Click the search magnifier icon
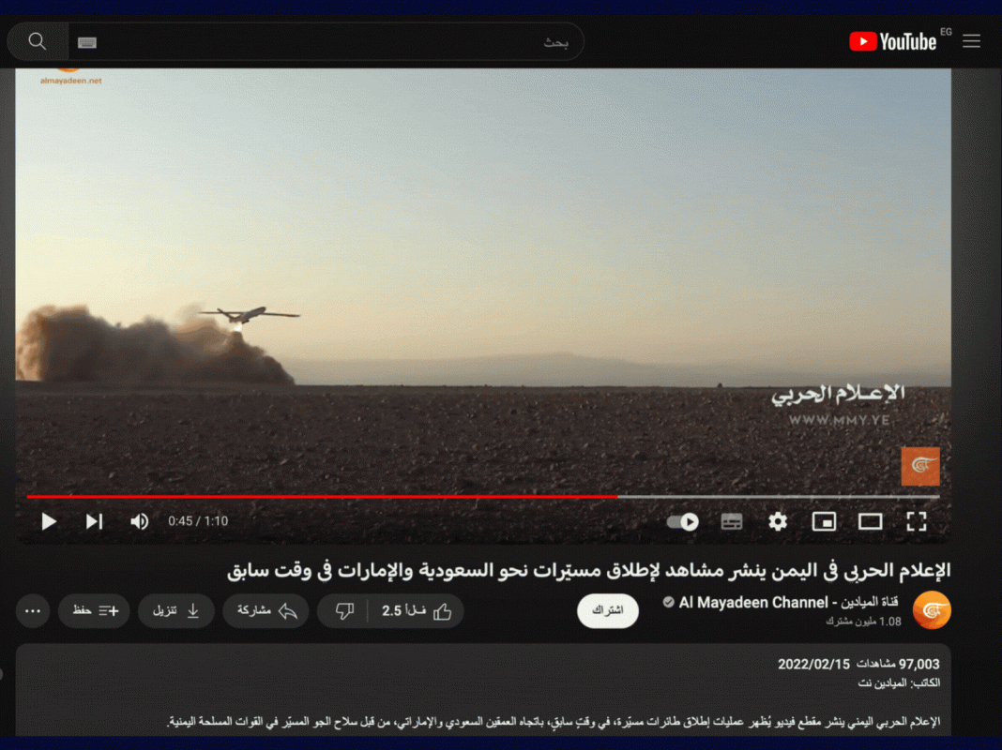Viewport: 1002px width, 750px height. tap(38, 41)
